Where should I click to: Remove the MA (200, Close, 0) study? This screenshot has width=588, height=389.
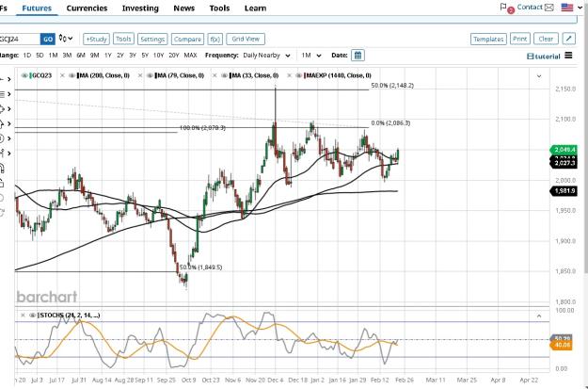(x=62, y=75)
